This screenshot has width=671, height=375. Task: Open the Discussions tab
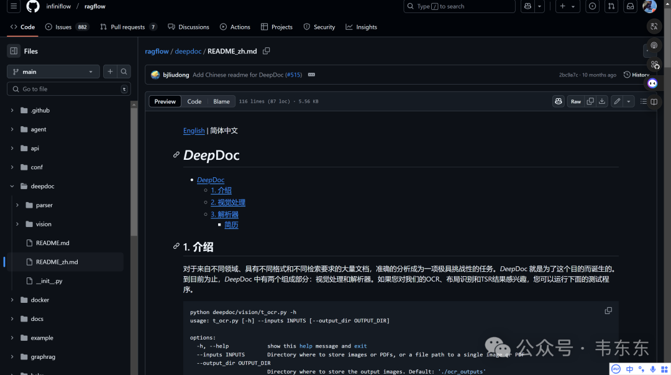click(189, 27)
